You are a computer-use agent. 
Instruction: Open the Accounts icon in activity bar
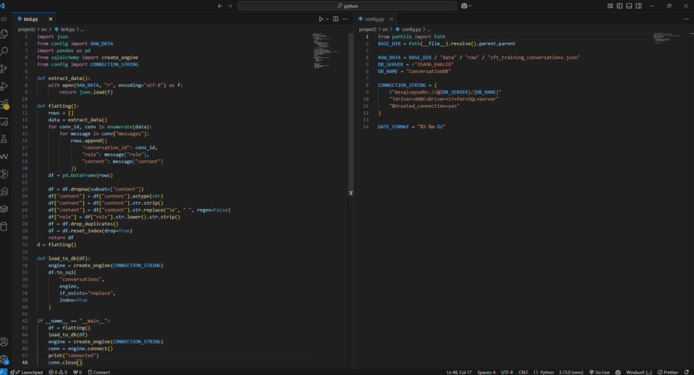[x=5, y=342]
